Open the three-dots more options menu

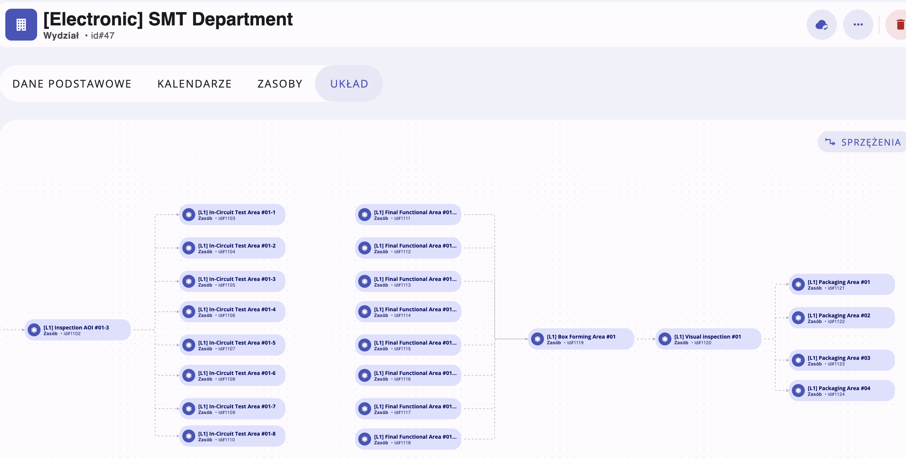coord(858,25)
